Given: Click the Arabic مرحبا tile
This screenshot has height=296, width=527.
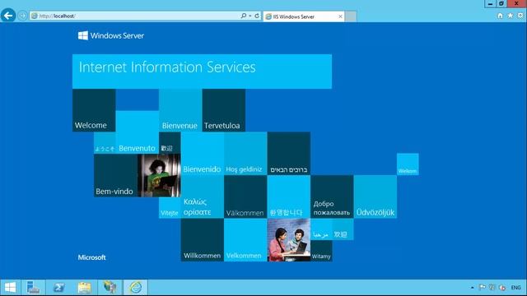Looking at the screenshot, I should tap(321, 229).
